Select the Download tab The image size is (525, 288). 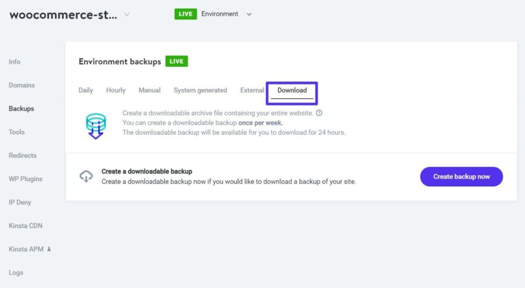tap(292, 90)
